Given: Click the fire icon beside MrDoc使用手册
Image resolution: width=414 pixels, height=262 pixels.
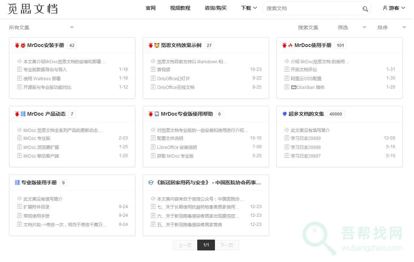Looking at the screenshot, I should [x=290, y=46].
